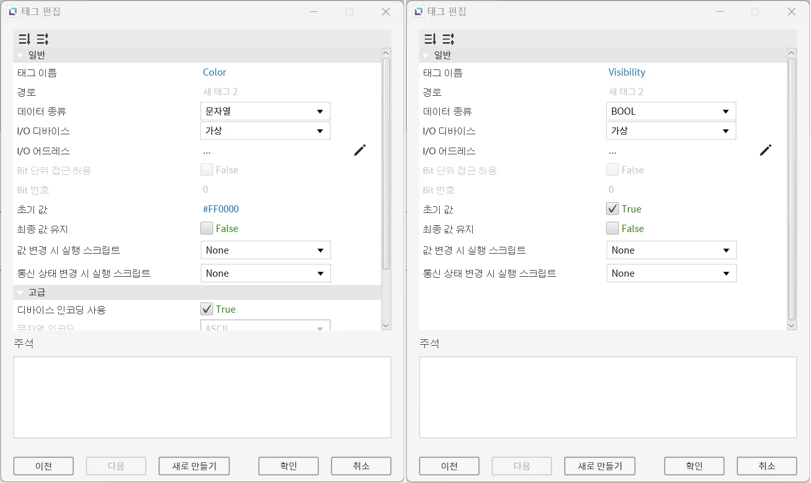Edit the Visibility tag I/O address via pencil icon

point(765,150)
